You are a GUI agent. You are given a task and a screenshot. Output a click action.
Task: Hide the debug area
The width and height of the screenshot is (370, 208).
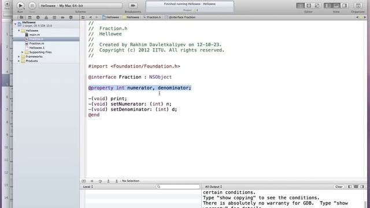tap(84, 181)
